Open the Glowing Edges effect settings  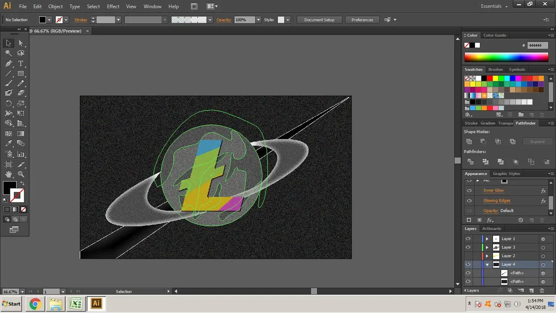tap(497, 201)
